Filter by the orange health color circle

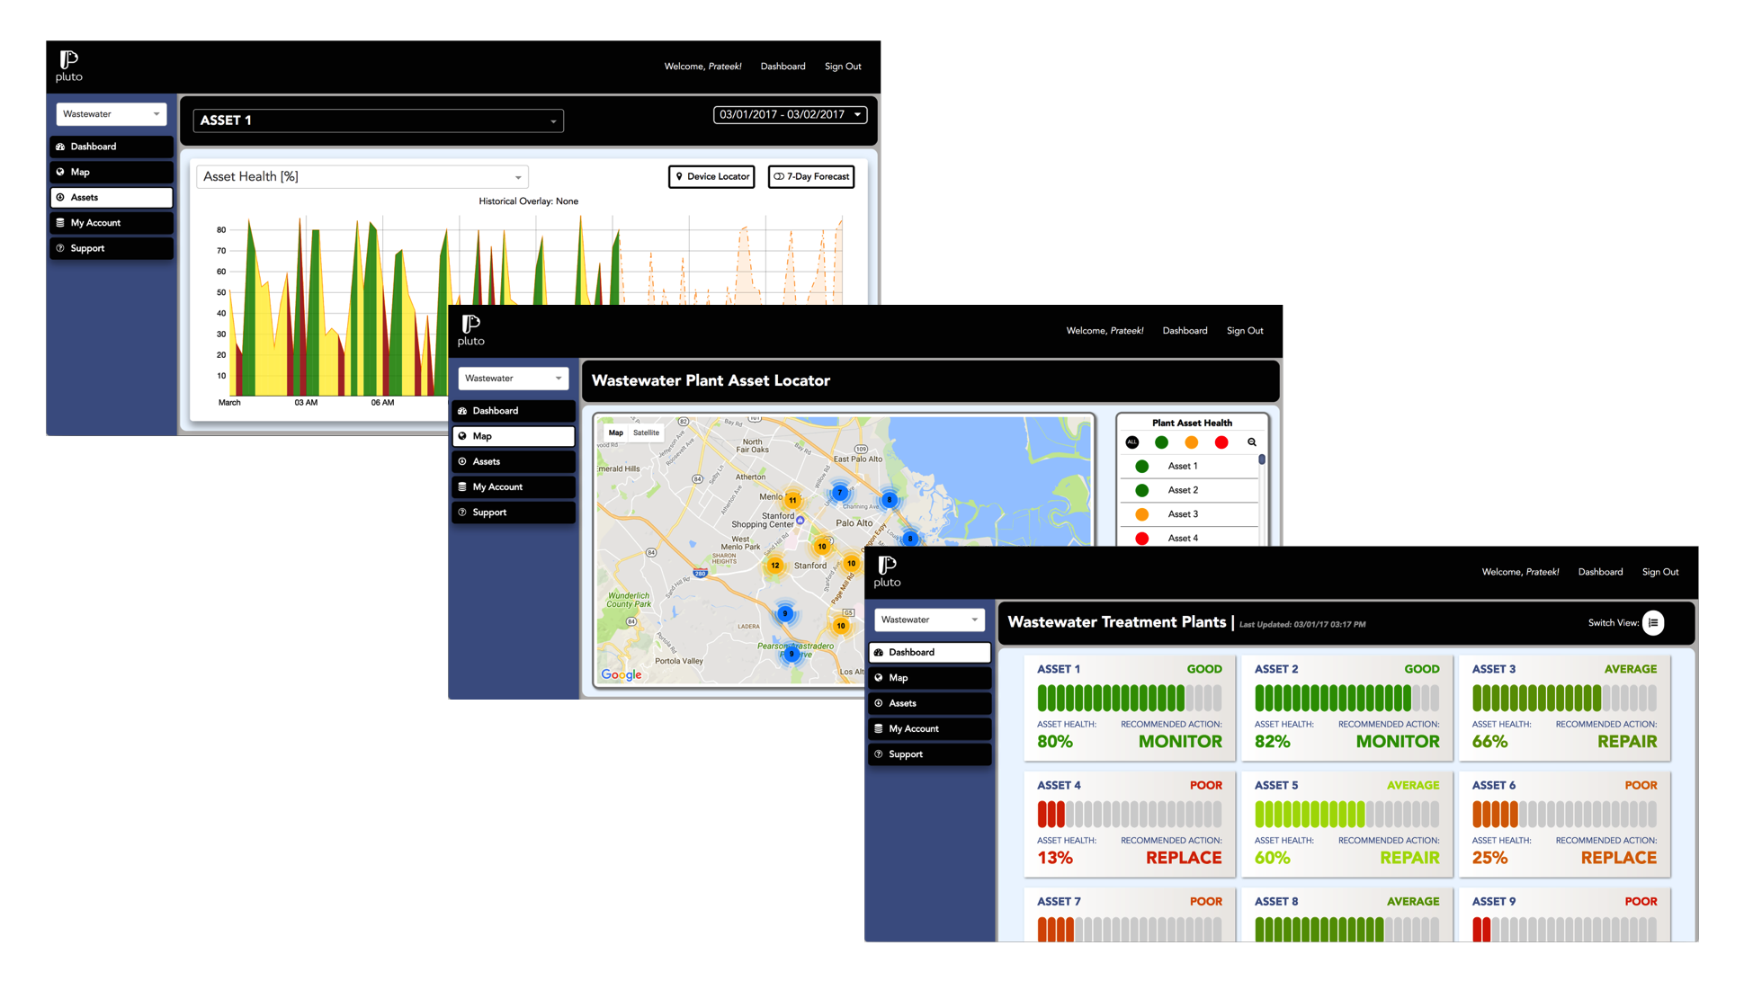[x=1191, y=442]
